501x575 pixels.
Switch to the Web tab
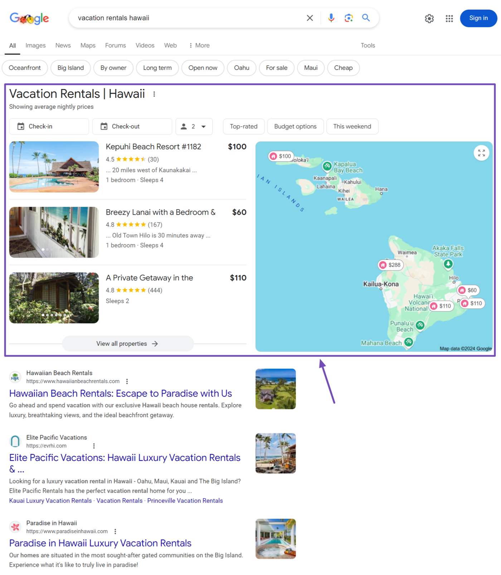tap(170, 45)
